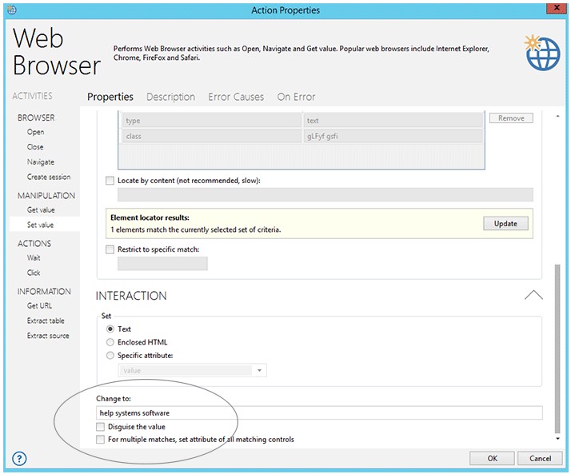
Task: Close the Action Properties dialog
Action: (556, 8)
